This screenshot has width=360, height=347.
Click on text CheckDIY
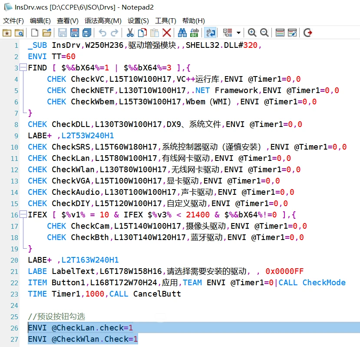pos(71,204)
